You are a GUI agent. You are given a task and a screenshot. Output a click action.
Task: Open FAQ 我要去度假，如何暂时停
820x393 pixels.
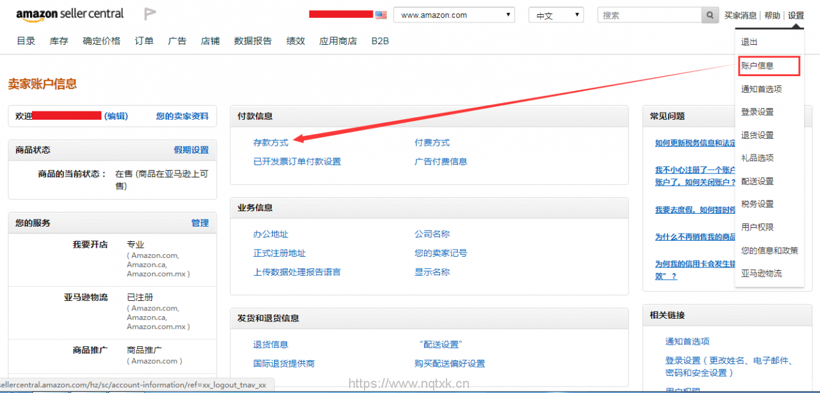696,210
